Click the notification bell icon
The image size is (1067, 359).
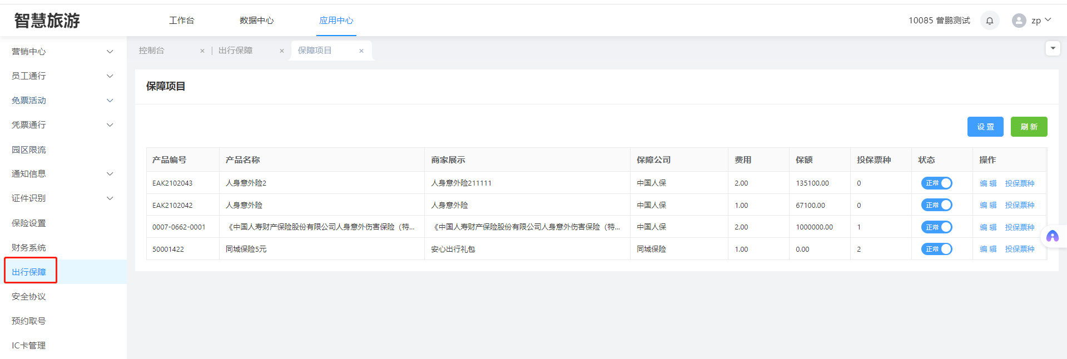point(989,21)
